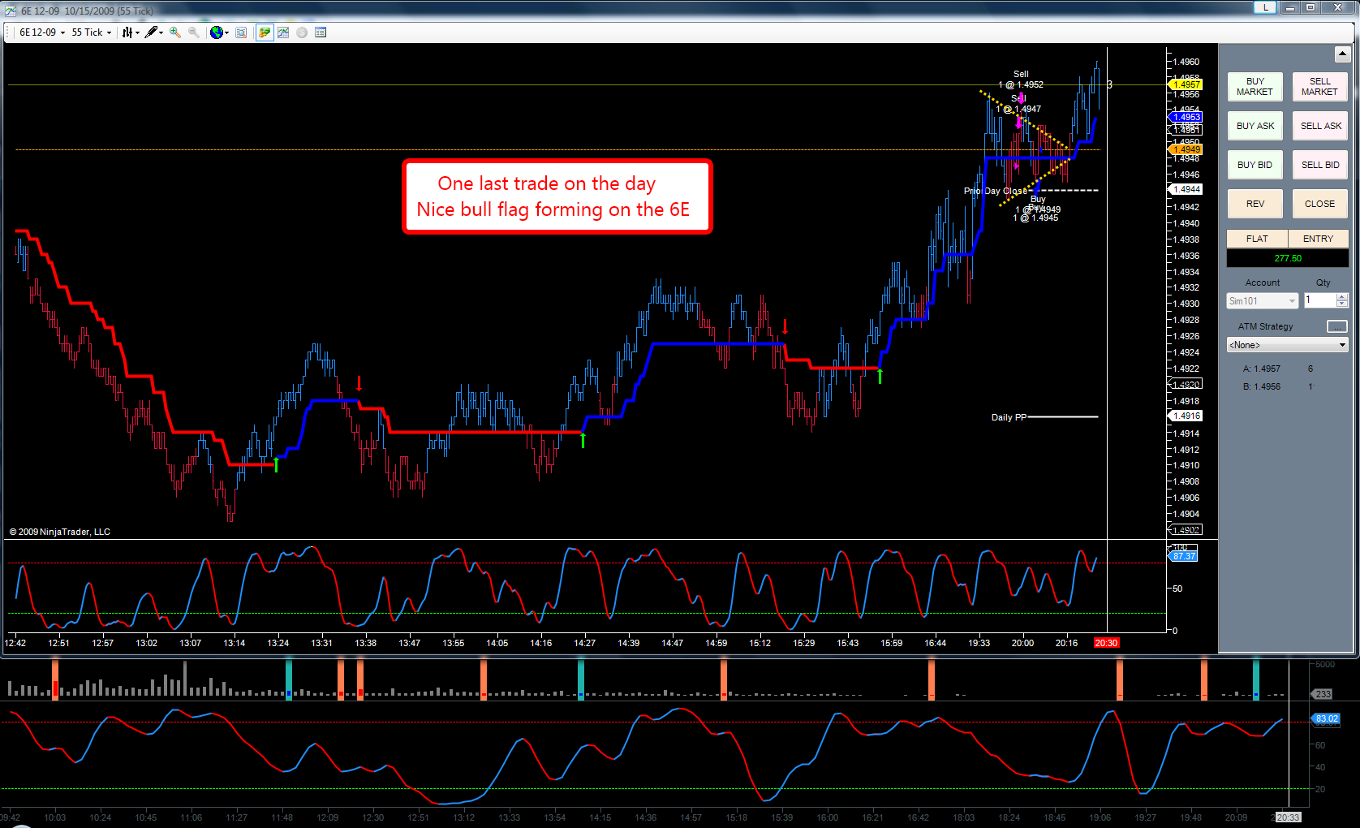Click BUY ASK button
Viewport: 1360px width, 828px height.
1255,126
